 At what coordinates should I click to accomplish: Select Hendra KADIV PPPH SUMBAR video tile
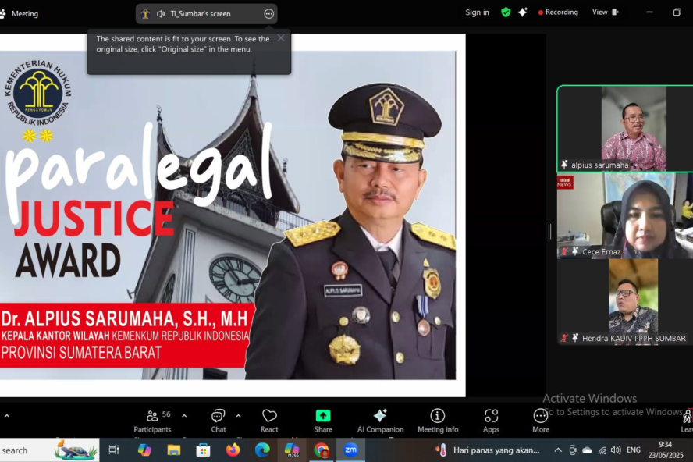tap(624, 301)
